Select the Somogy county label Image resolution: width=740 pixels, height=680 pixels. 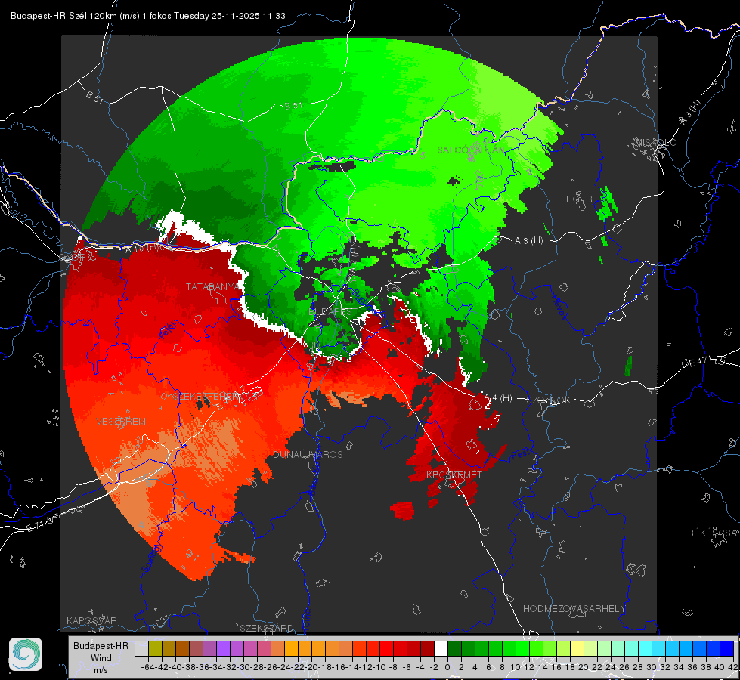[x=152, y=558]
